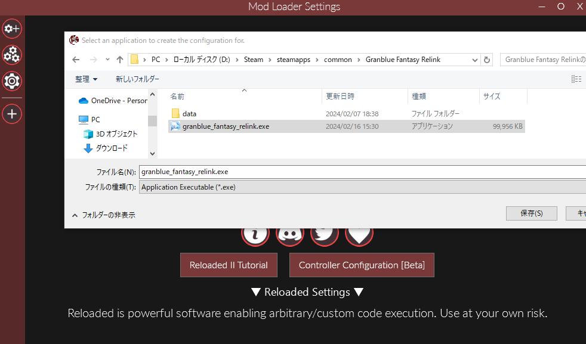
Task: Maximize the Mod Loader Settings window
Action: click(560, 7)
